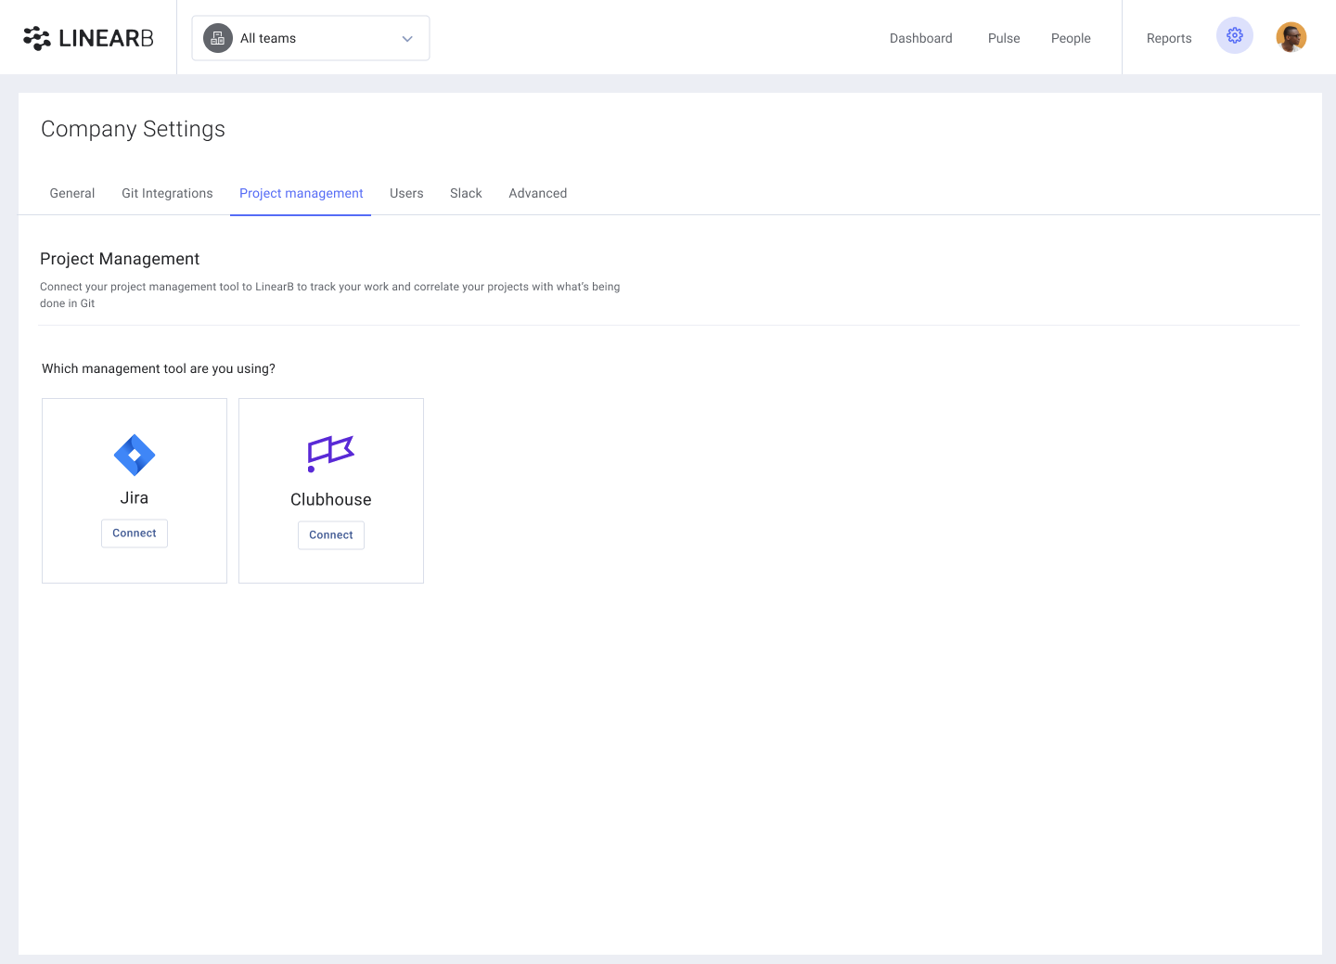Viewport: 1336px width, 964px height.
Task: Switch to the Git Integrations tab
Action: pyautogui.click(x=167, y=193)
